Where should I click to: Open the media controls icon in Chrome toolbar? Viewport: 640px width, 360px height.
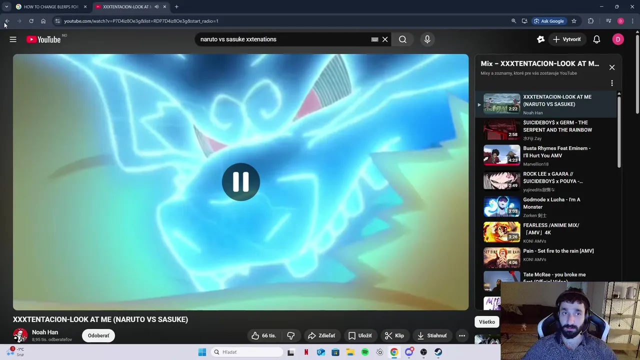(x=608, y=21)
